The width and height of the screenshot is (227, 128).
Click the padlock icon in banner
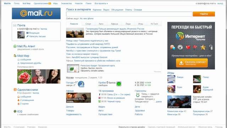(x=211, y=47)
